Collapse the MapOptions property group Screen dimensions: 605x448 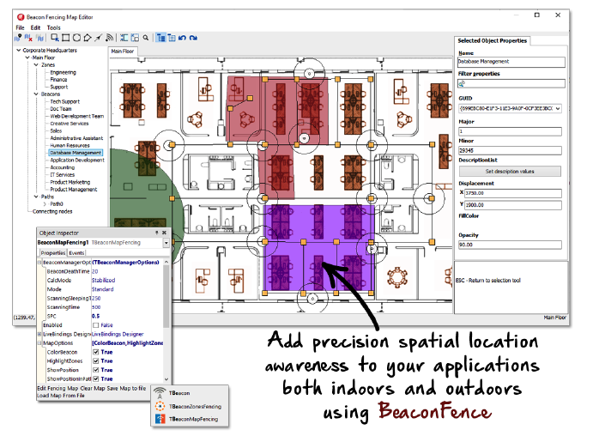[39, 343]
